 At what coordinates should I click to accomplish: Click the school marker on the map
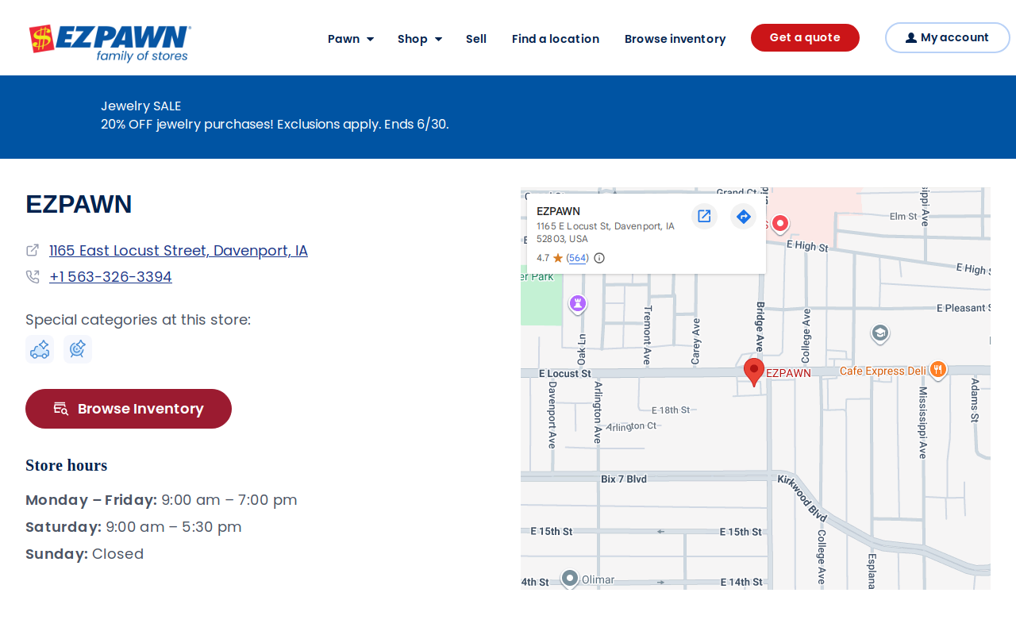[879, 333]
